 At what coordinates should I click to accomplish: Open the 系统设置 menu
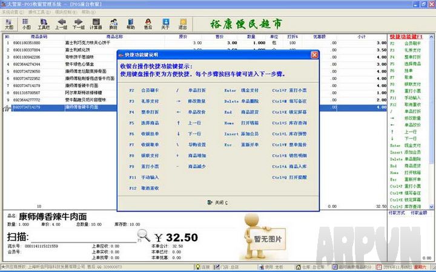coord(12,11)
